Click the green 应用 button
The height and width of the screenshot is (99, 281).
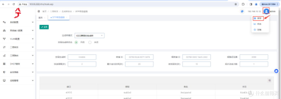(44, 27)
